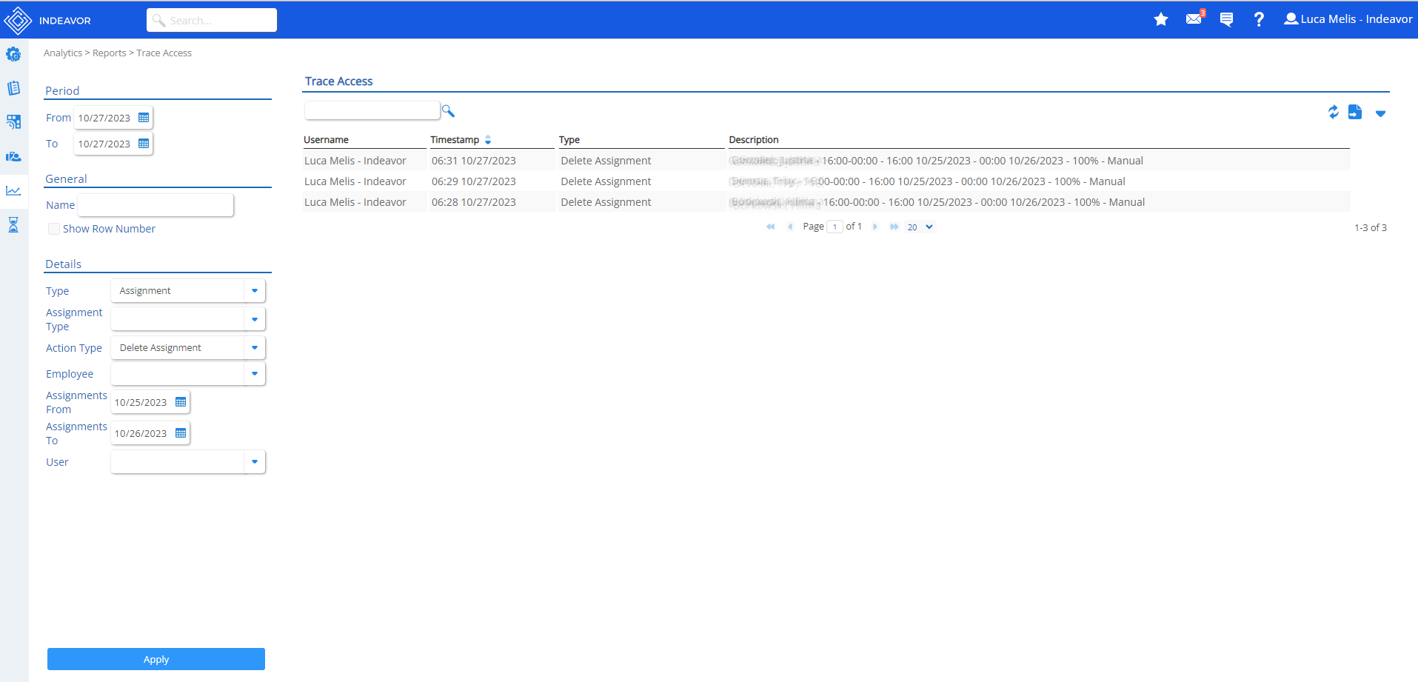Expand the Action Type dropdown
Image resolution: width=1418 pixels, height=682 pixels.
pyautogui.click(x=255, y=348)
